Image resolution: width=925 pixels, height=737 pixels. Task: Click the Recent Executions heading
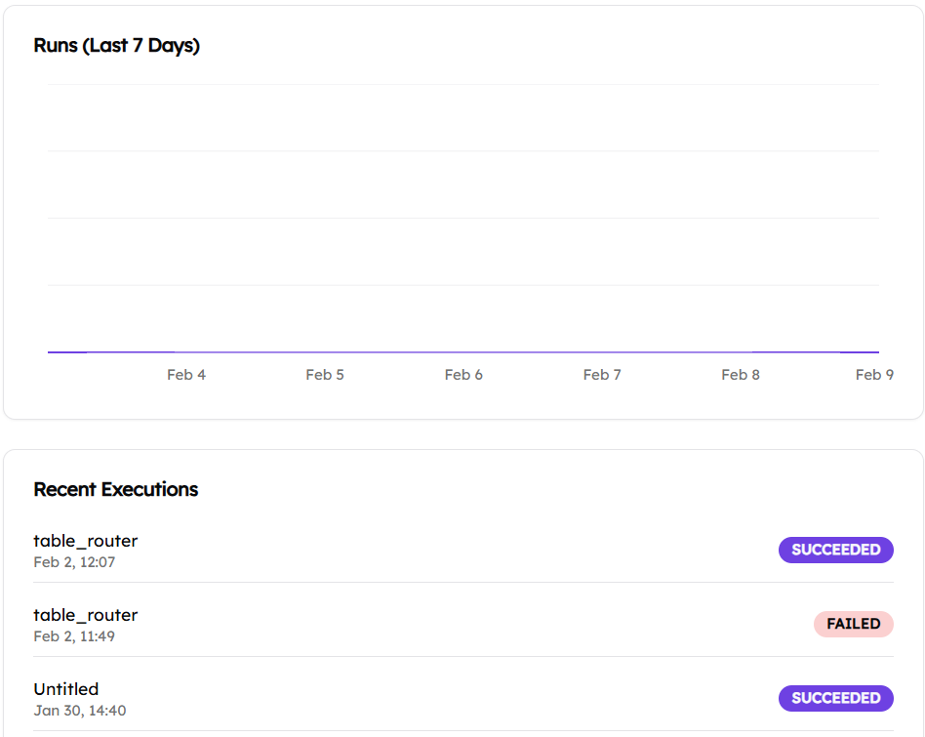click(x=115, y=490)
